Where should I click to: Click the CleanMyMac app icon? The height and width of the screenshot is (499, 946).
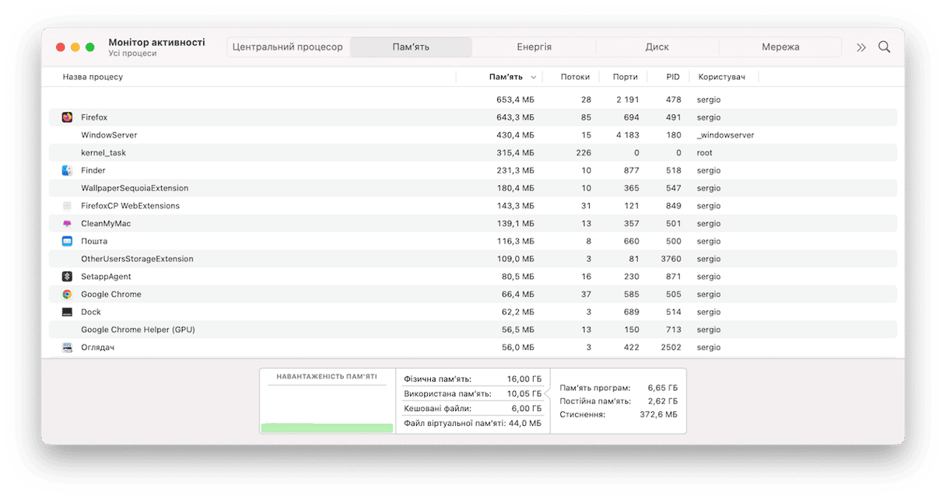pyautogui.click(x=67, y=224)
